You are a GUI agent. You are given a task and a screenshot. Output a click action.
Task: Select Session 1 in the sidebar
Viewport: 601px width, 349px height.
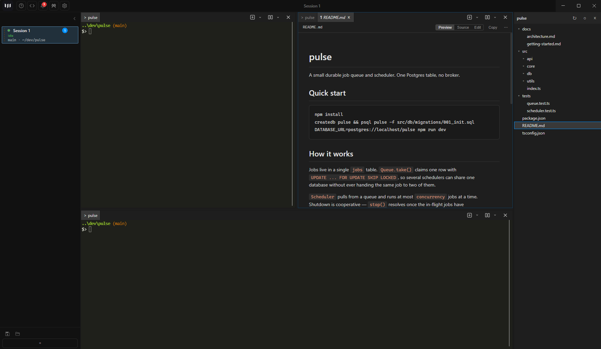pos(40,35)
